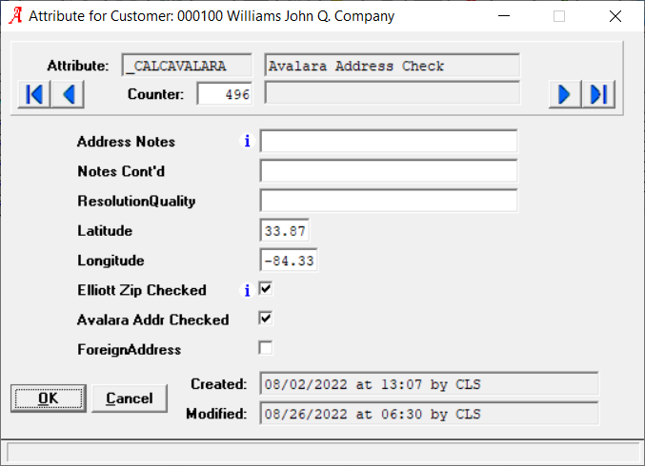Click the Longitude label
The width and height of the screenshot is (645, 466).
point(111,261)
